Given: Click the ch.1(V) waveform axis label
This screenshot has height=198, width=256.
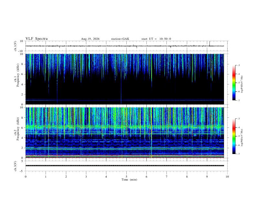Looking at the screenshot, I should point(16,46).
